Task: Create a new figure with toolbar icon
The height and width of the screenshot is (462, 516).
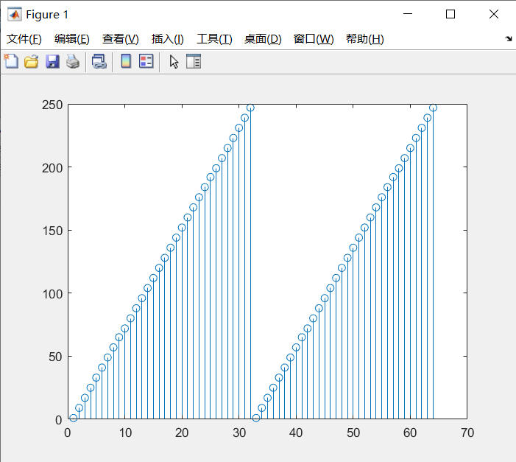Action: [11, 61]
